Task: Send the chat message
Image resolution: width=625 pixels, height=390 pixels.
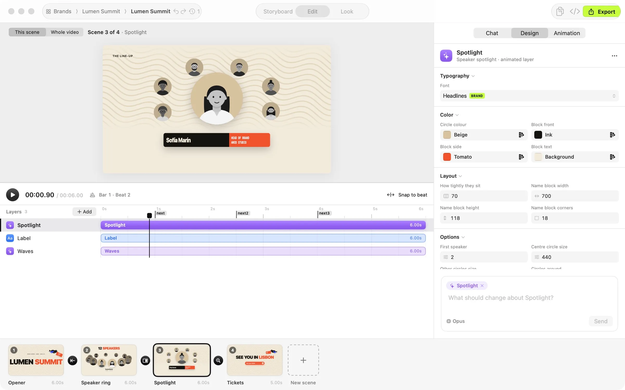Action: click(x=601, y=321)
